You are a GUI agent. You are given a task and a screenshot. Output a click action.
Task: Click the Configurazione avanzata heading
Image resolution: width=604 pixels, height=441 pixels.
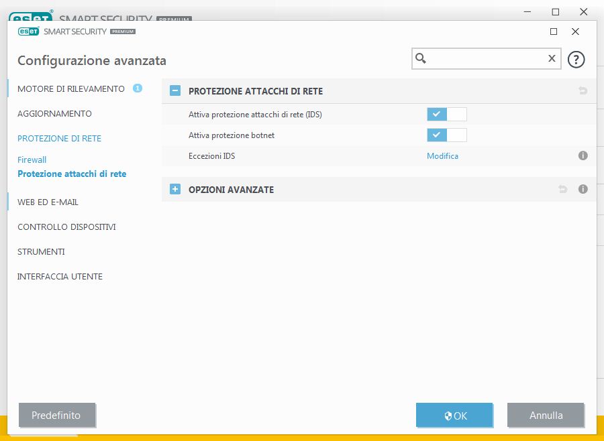[92, 60]
